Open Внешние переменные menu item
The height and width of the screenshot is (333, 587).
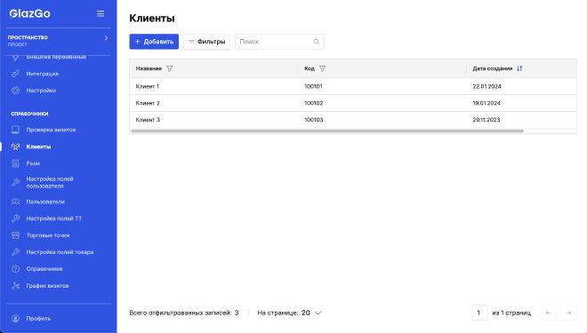pos(56,57)
